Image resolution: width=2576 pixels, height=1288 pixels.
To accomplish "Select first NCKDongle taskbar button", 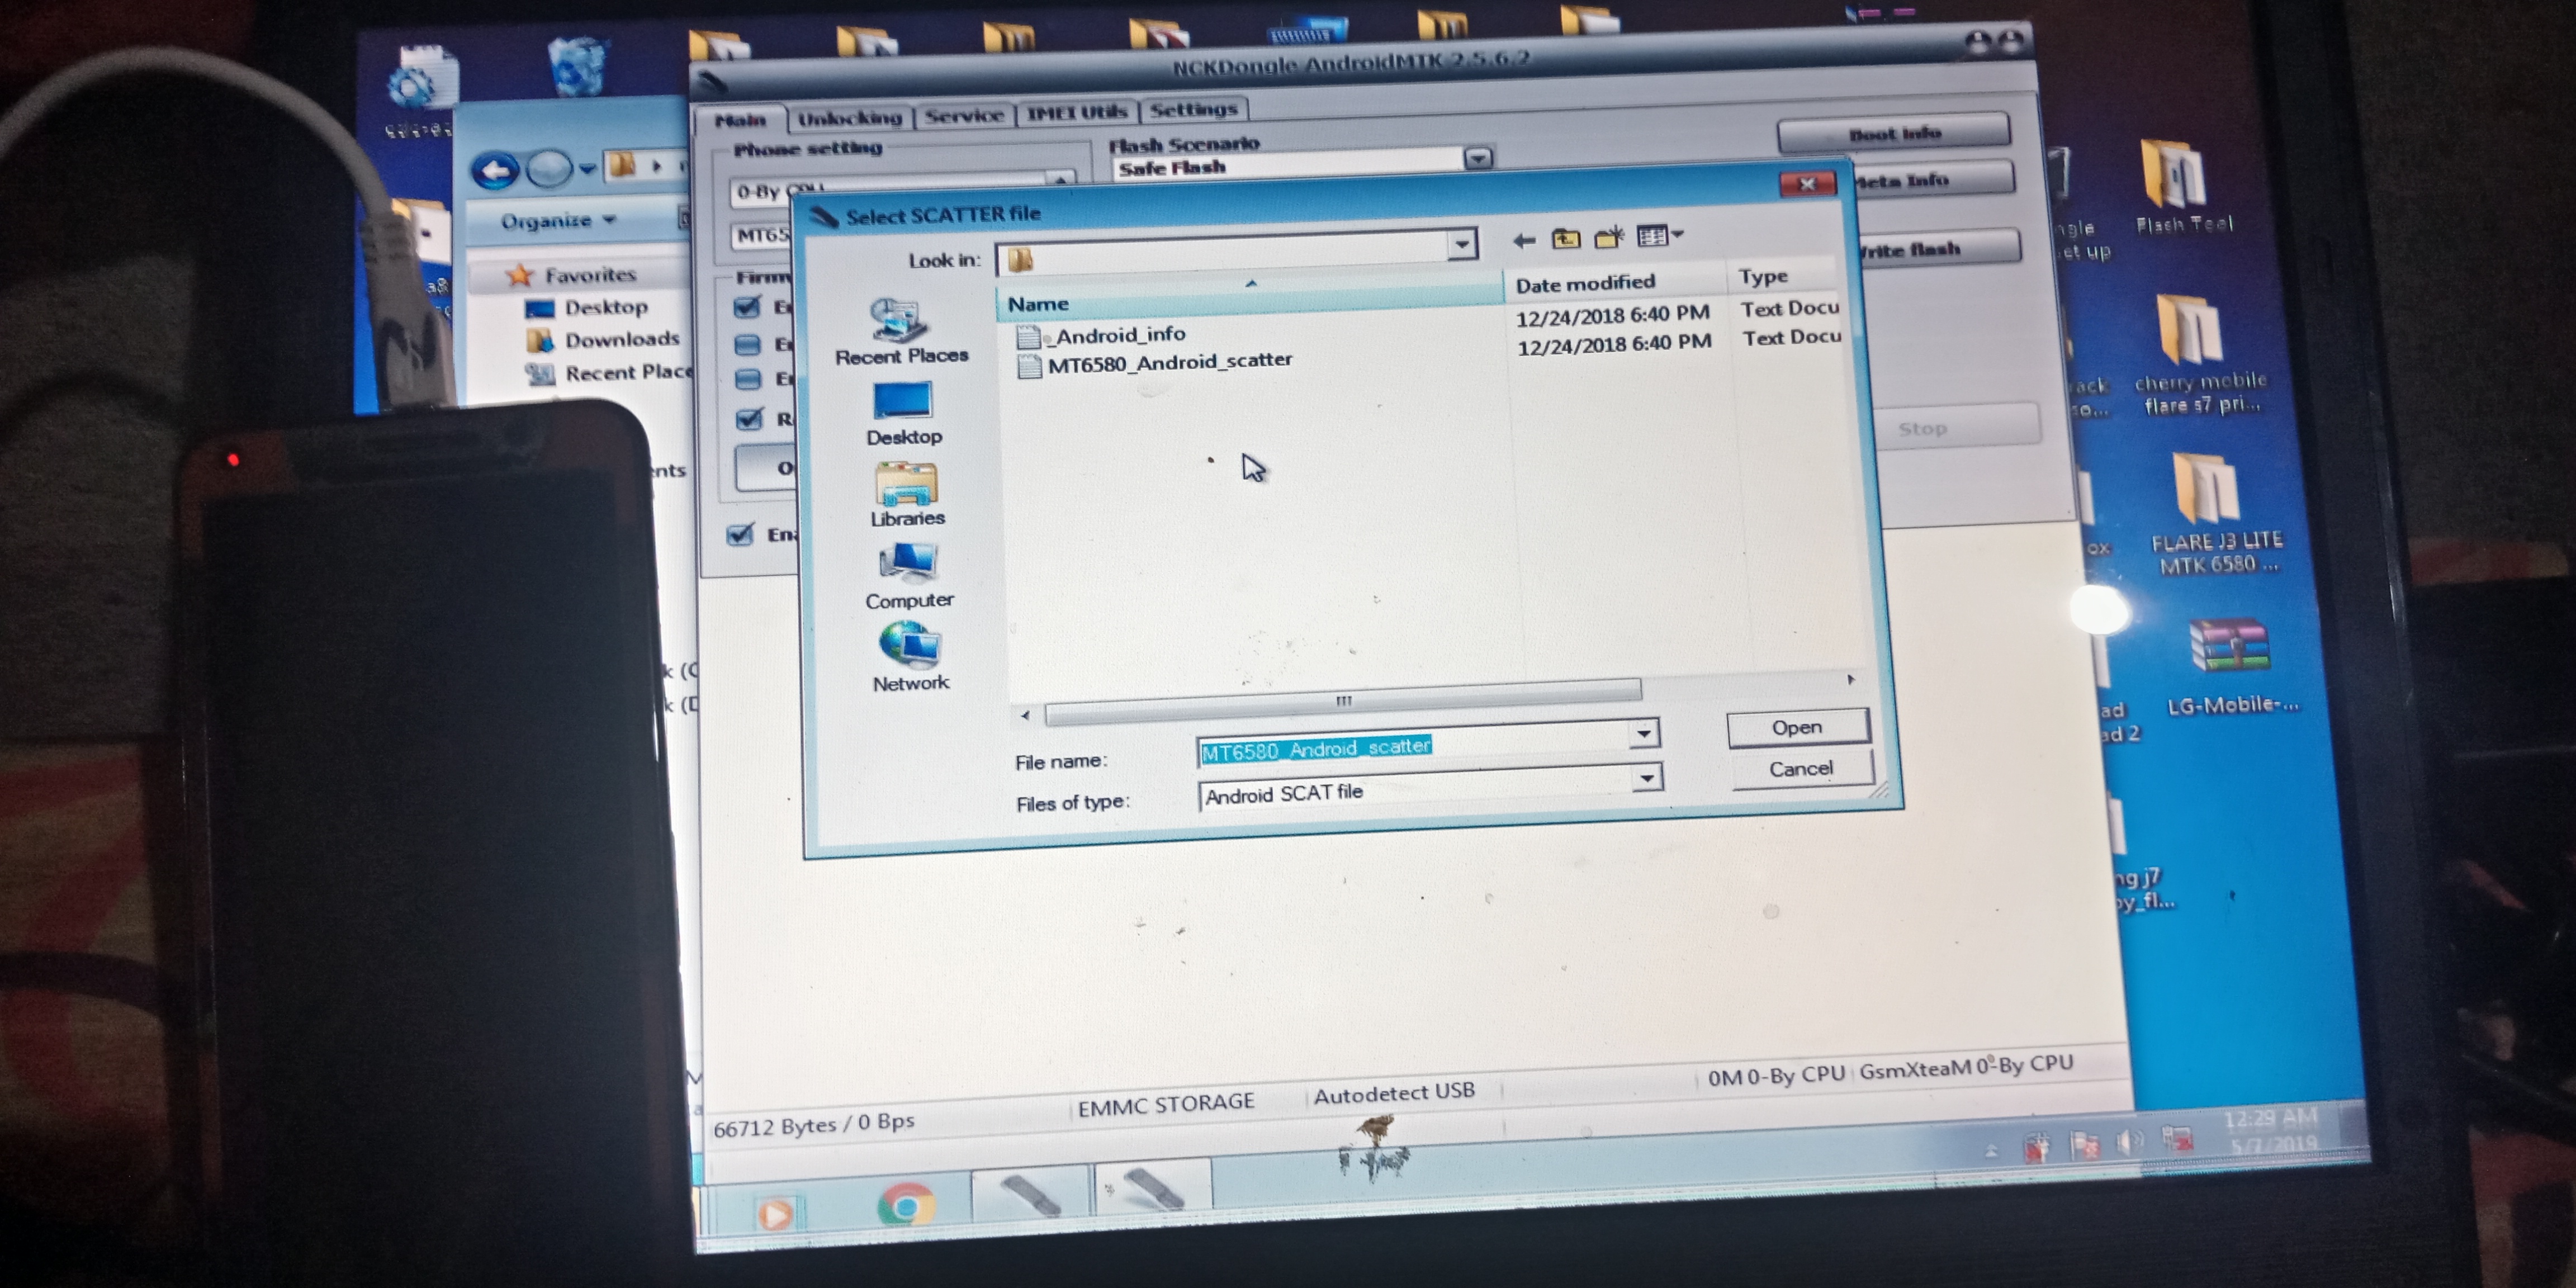I will coord(1030,1194).
